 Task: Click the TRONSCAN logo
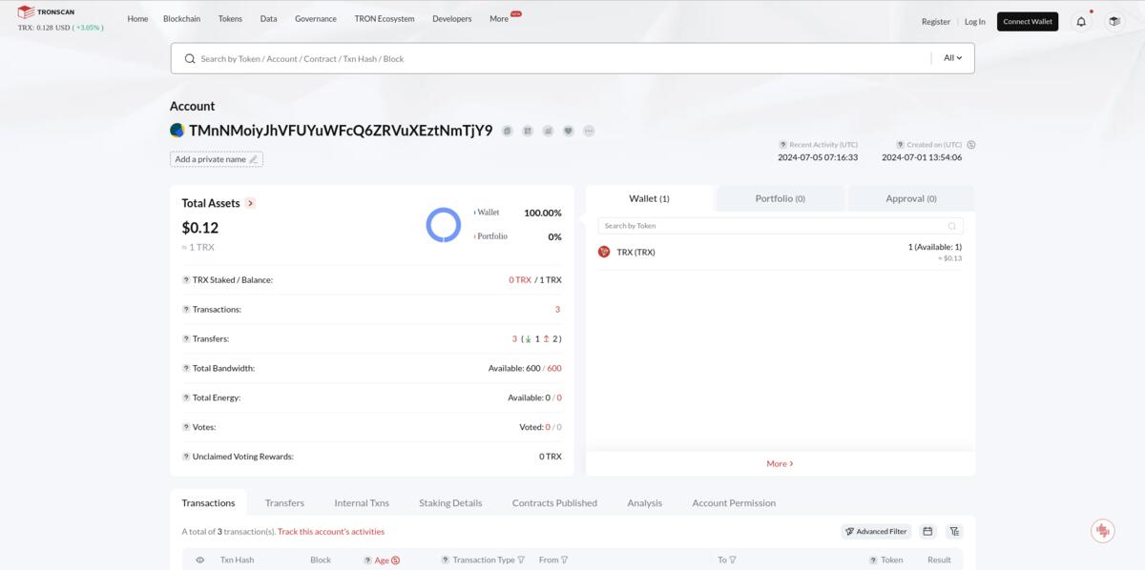tap(46, 11)
